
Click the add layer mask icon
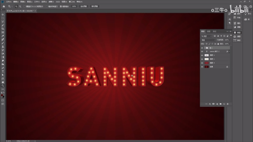(213, 104)
